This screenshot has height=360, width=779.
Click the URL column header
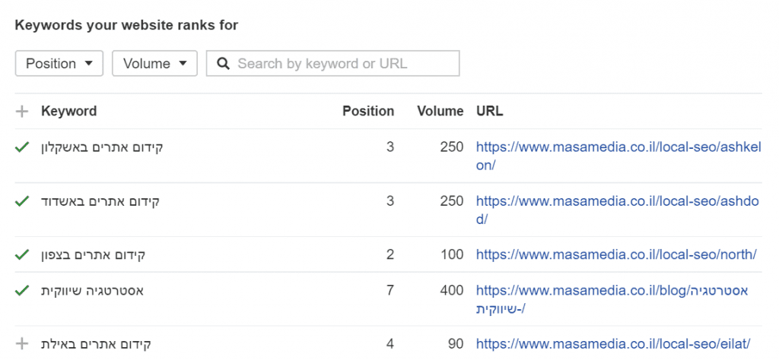pyautogui.click(x=490, y=112)
